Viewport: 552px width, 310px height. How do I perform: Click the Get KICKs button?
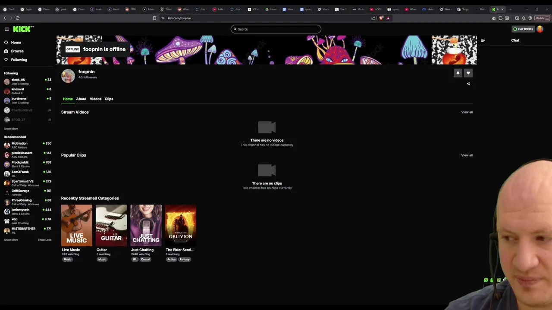click(523, 29)
